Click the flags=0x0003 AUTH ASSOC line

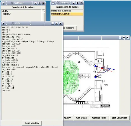click(x=16, y=34)
